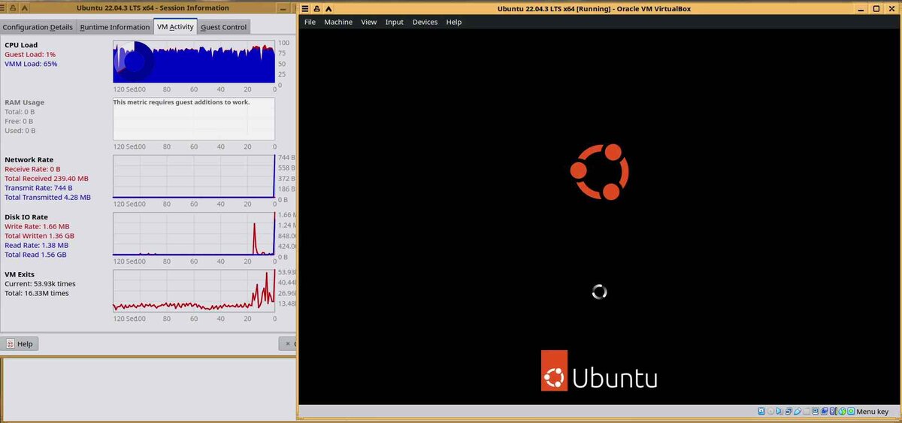Click the Network Rate graph

pos(194,177)
